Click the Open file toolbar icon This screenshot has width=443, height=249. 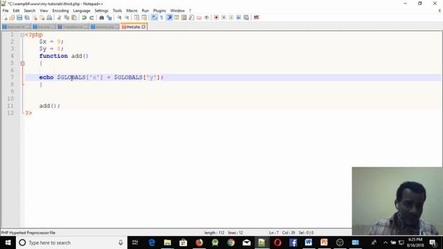click(x=12, y=18)
